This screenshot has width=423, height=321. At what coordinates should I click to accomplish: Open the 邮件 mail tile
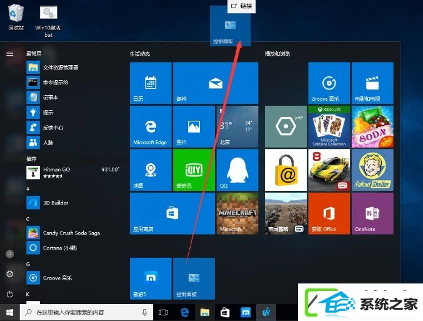[x=216, y=83]
